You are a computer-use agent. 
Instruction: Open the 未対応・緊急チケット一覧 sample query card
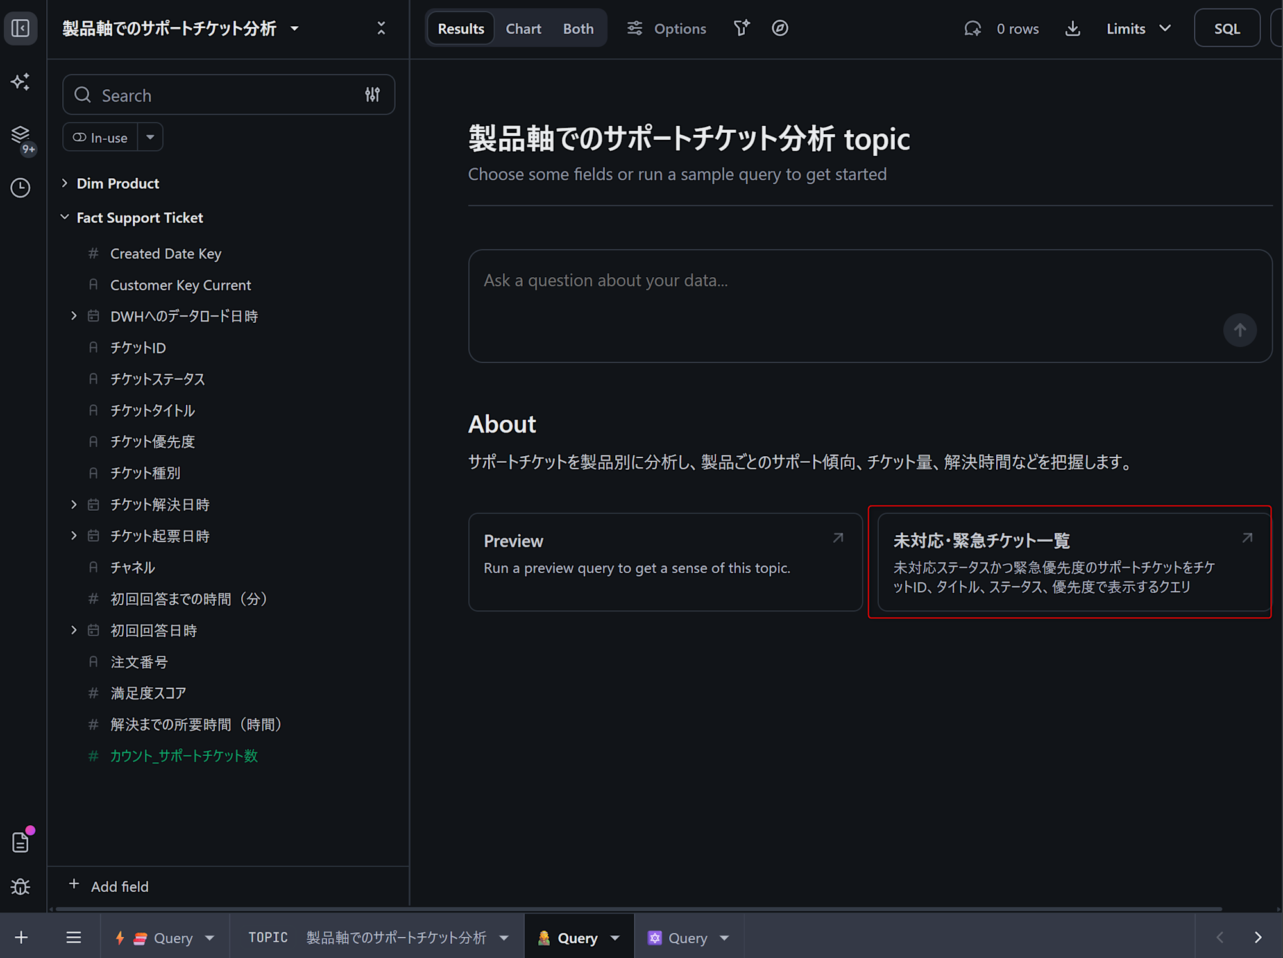coord(1069,562)
